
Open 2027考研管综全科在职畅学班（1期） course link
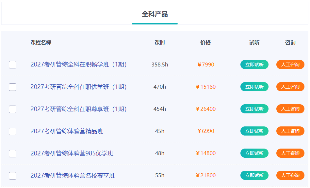pos(78,65)
